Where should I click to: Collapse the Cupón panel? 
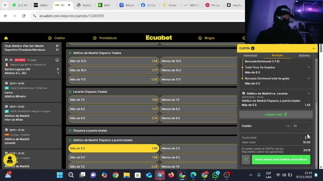click(314, 48)
